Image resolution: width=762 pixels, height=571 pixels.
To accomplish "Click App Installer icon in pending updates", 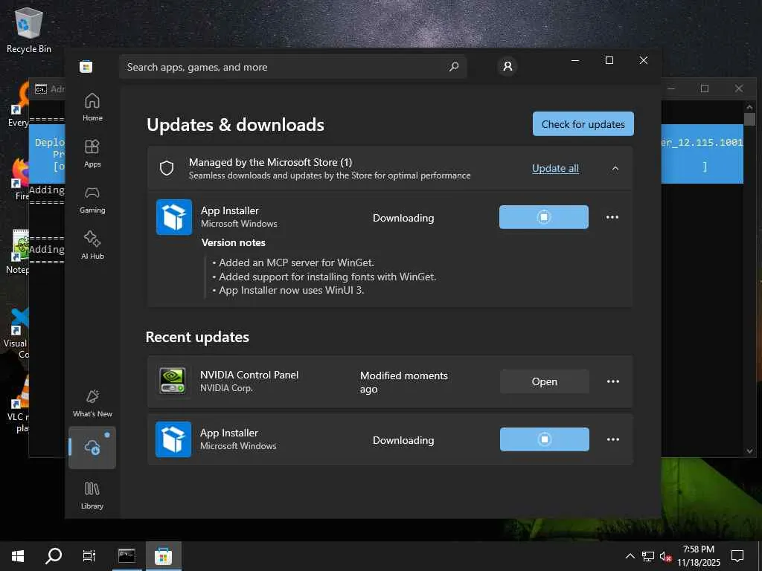I will coord(174,217).
